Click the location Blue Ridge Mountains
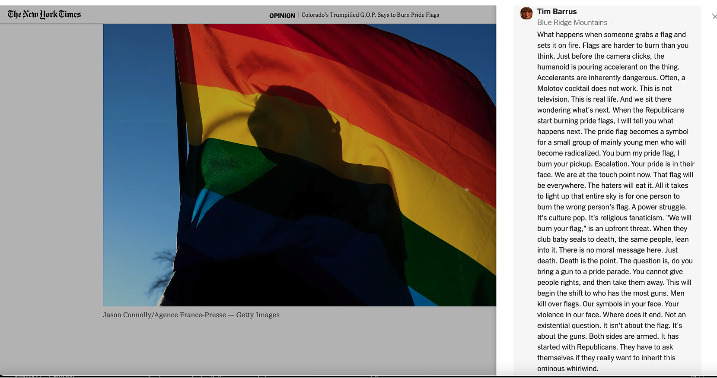Image resolution: width=717 pixels, height=378 pixels. tap(572, 22)
